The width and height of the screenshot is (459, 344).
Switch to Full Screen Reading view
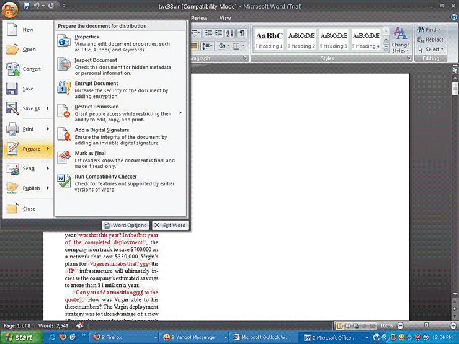[348, 325]
